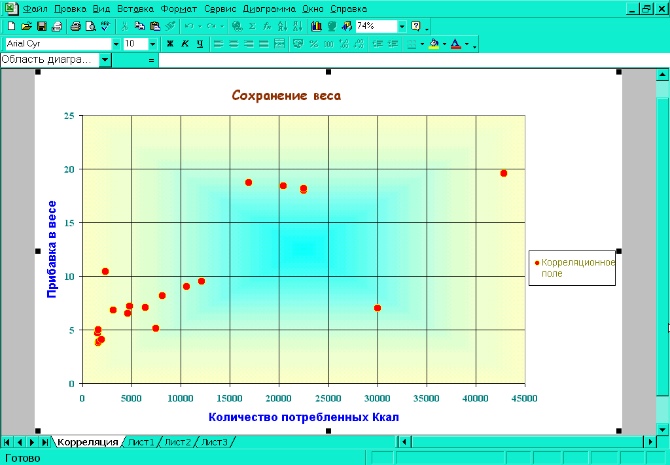Print using the printer icon
Screen dimensions: 670x465
[76, 26]
